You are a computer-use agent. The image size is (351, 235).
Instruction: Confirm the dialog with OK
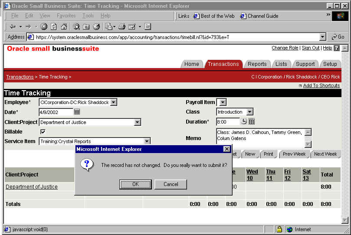coord(135,184)
